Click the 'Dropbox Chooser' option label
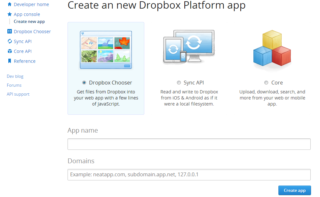320x197 pixels. (110, 83)
